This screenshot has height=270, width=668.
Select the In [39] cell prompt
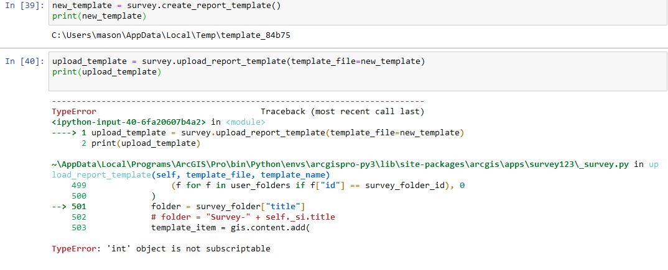(24, 6)
